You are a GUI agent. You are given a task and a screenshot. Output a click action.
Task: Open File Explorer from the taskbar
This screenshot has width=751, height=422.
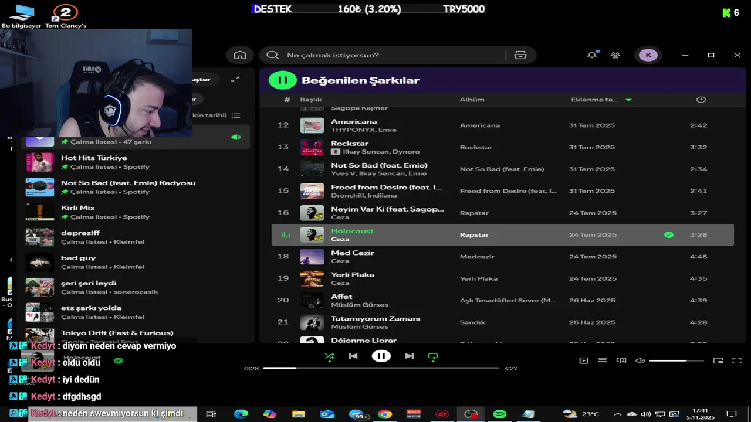pos(299,414)
